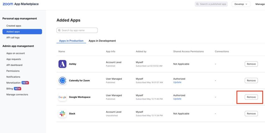Screen dimensions: 265x133
Task: Type in the published app search box
Action: point(213,4)
